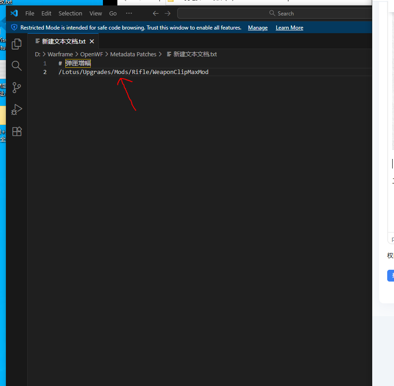
Task: Open Run and Debug view
Action: point(17,109)
